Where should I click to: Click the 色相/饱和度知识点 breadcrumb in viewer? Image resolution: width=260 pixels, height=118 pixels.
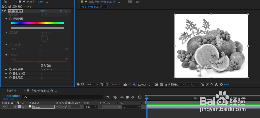click(92, 7)
